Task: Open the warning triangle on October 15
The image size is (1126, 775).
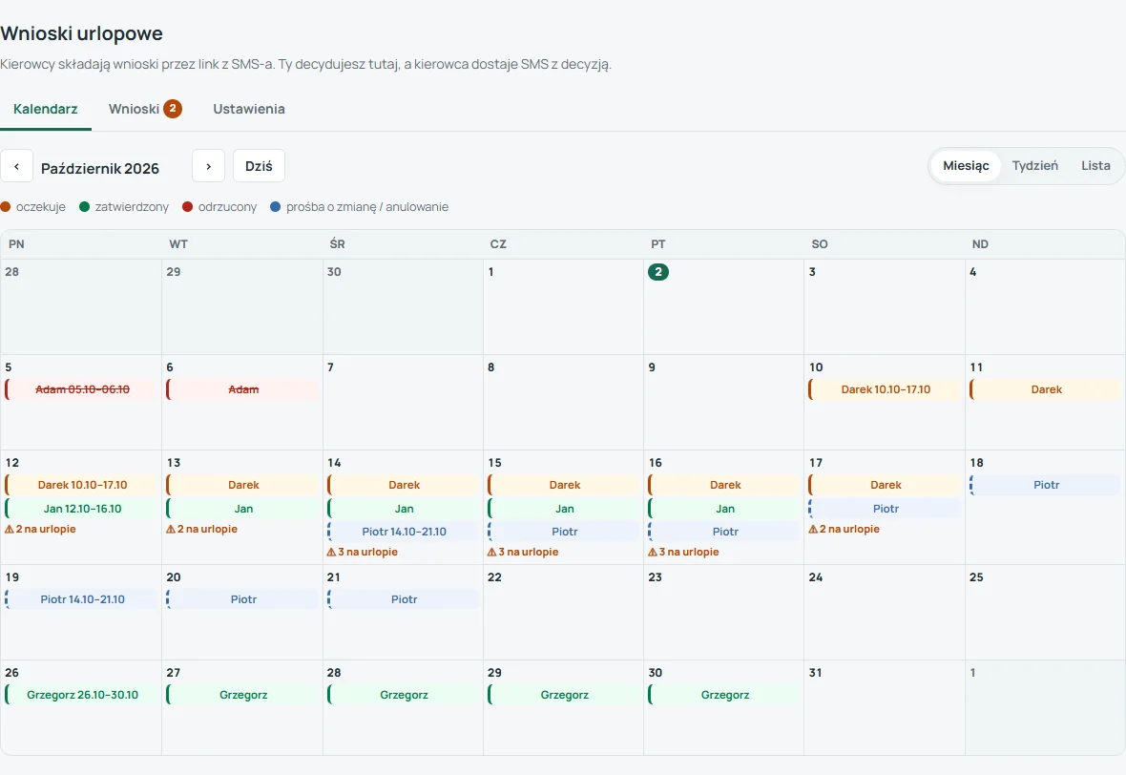Action: [x=491, y=552]
